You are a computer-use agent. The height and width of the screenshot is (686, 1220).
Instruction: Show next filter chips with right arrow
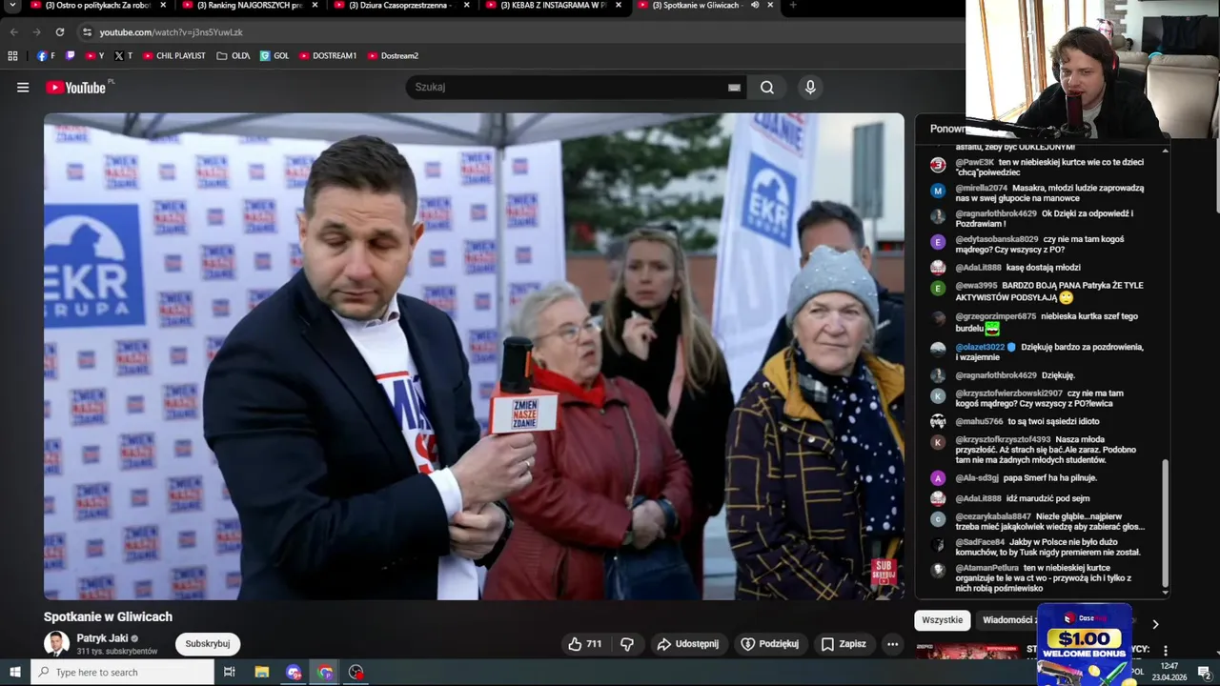pos(1155,624)
